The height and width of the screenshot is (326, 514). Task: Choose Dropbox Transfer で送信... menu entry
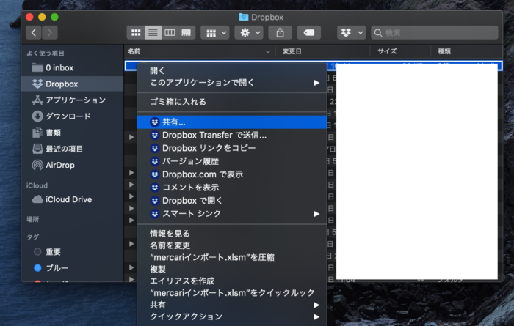coord(214,135)
